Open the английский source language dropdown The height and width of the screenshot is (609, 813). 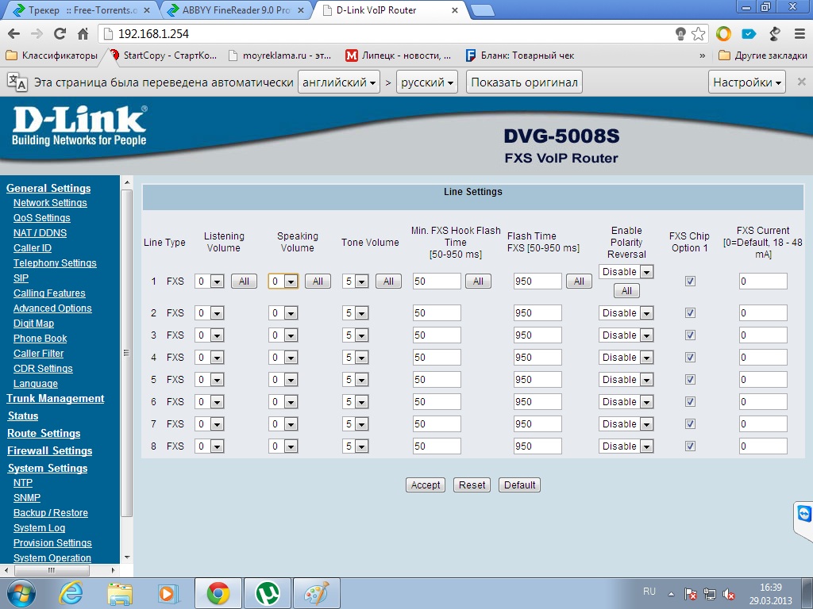pyautogui.click(x=339, y=82)
